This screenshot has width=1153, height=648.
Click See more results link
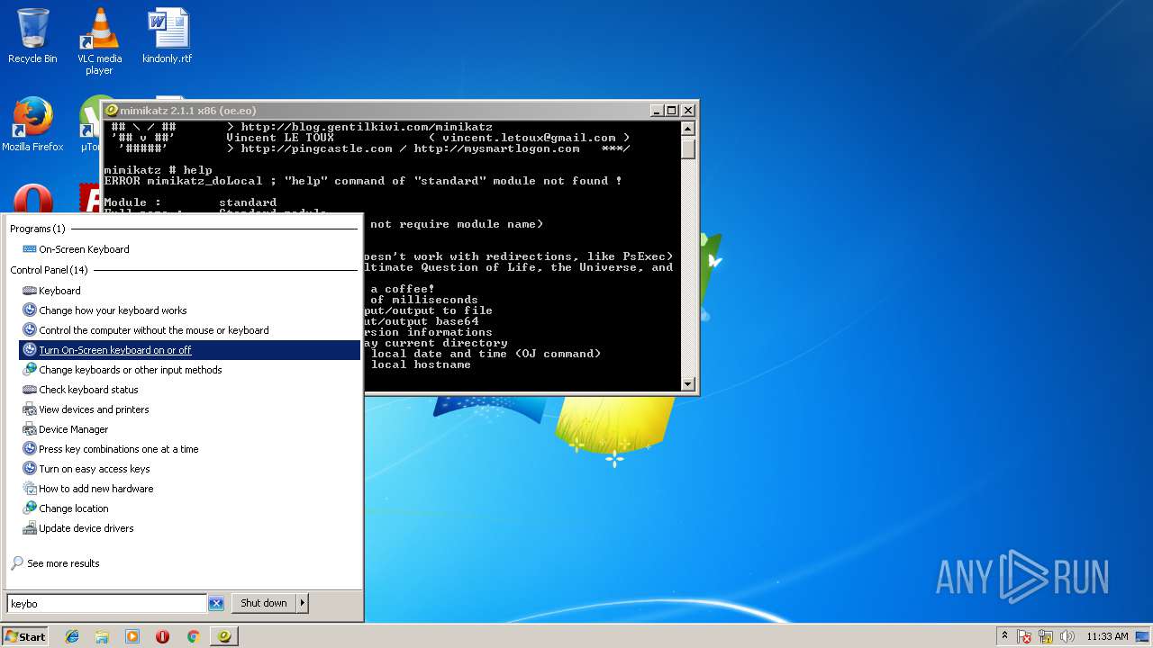[x=63, y=563]
